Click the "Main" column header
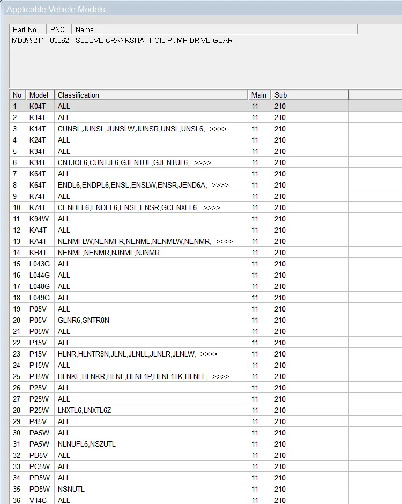The image size is (402, 504). (x=258, y=95)
